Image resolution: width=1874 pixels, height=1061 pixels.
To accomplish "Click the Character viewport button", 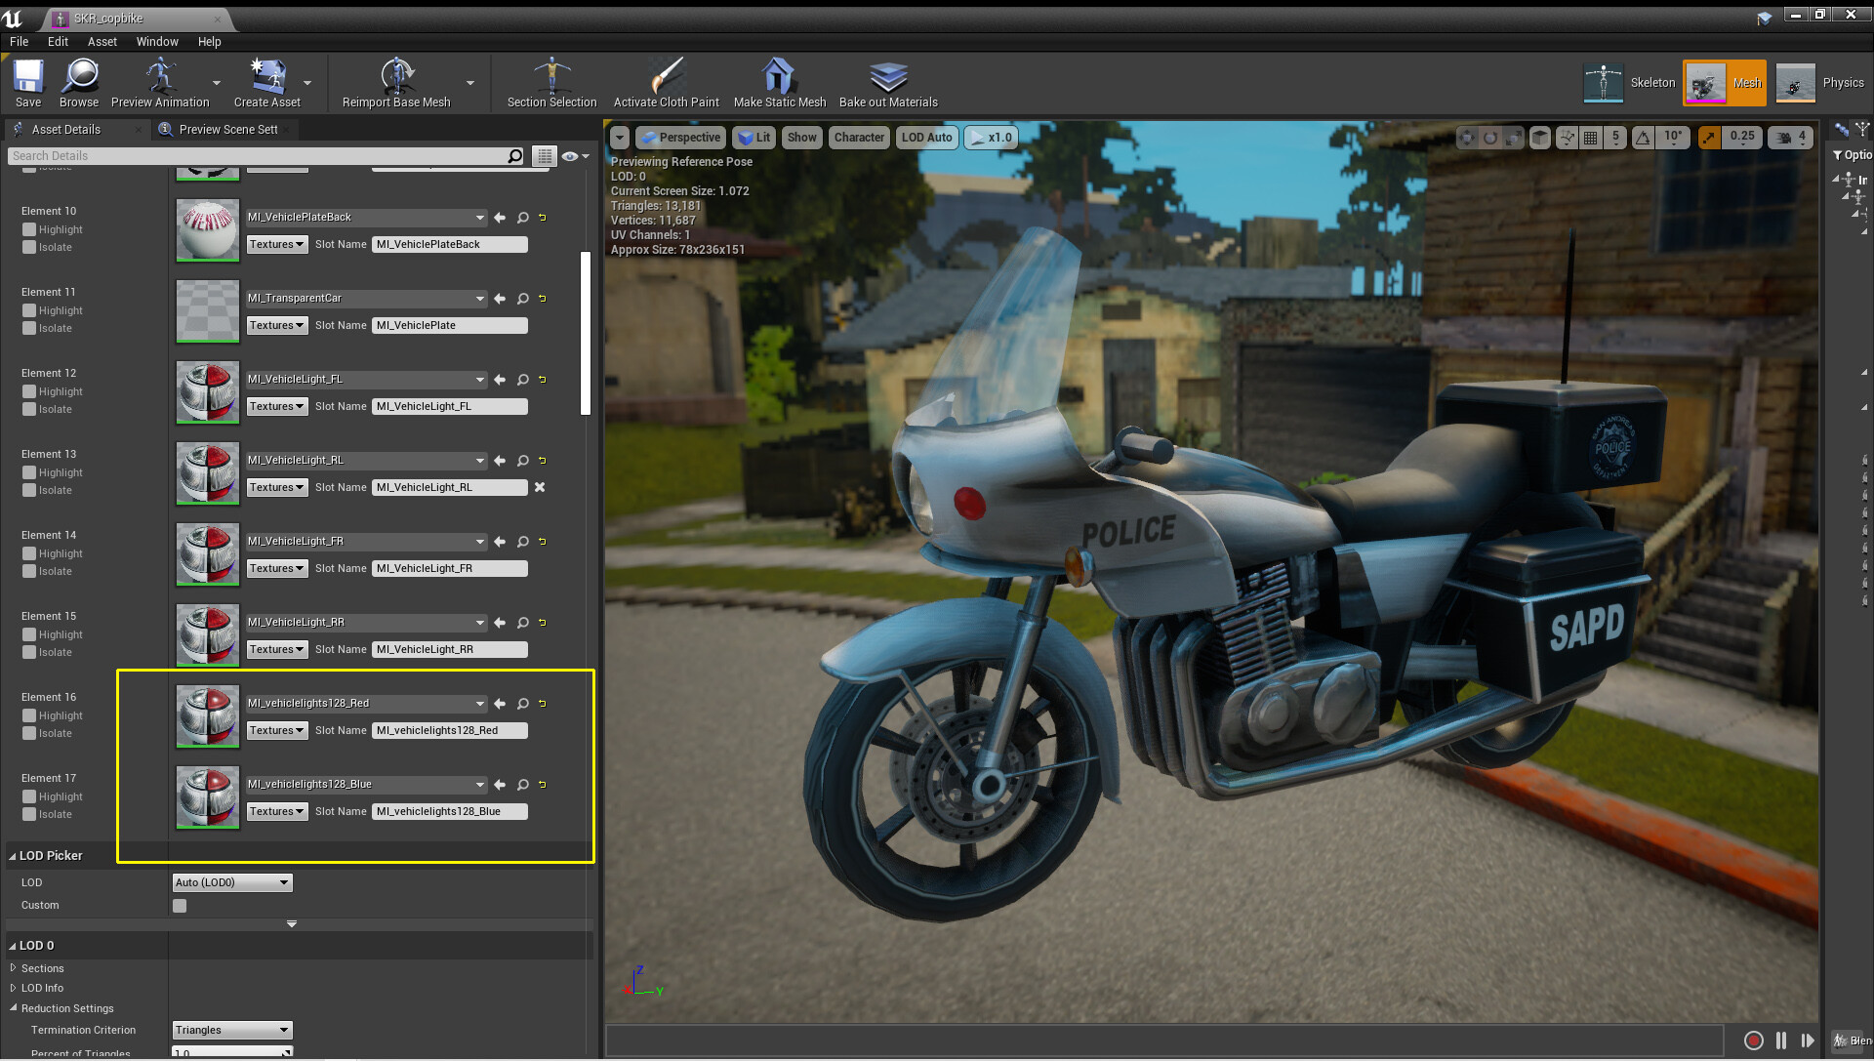I will coord(859,138).
